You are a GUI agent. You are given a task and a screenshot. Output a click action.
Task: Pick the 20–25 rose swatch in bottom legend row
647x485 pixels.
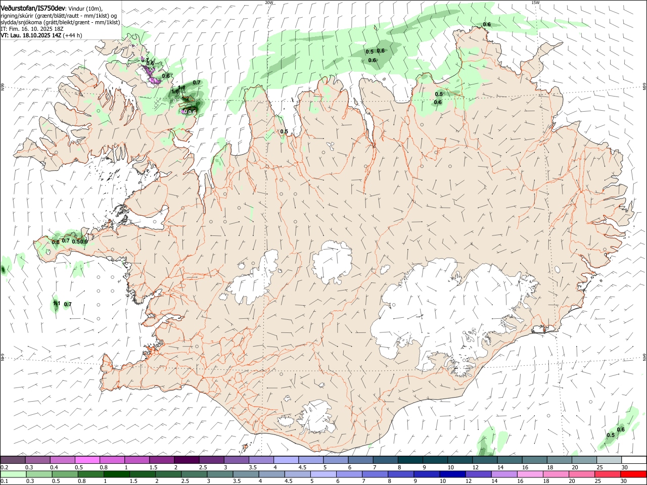(581, 474)
